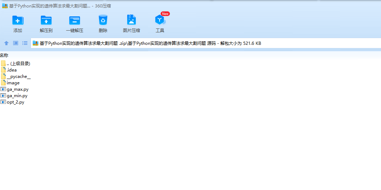Click the 删除 (Delete) trash icon

[x=103, y=20]
